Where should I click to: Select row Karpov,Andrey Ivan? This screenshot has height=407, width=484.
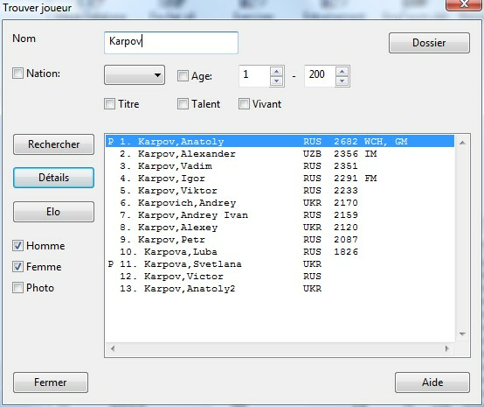pos(280,215)
